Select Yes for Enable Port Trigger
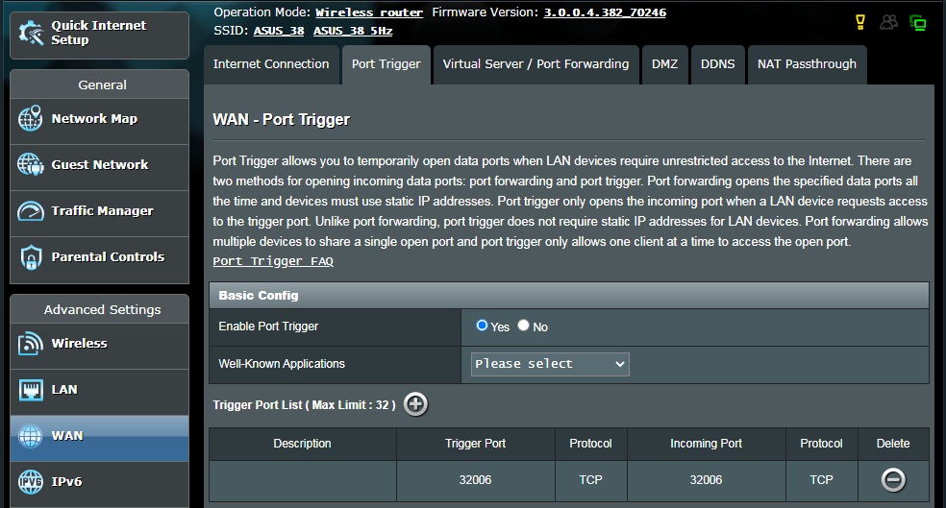The image size is (946, 508). click(x=482, y=326)
